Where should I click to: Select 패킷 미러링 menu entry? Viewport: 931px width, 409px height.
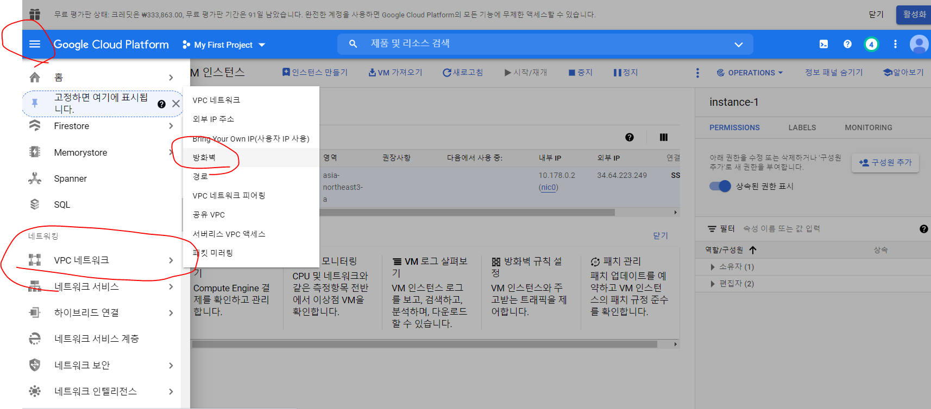251,253
